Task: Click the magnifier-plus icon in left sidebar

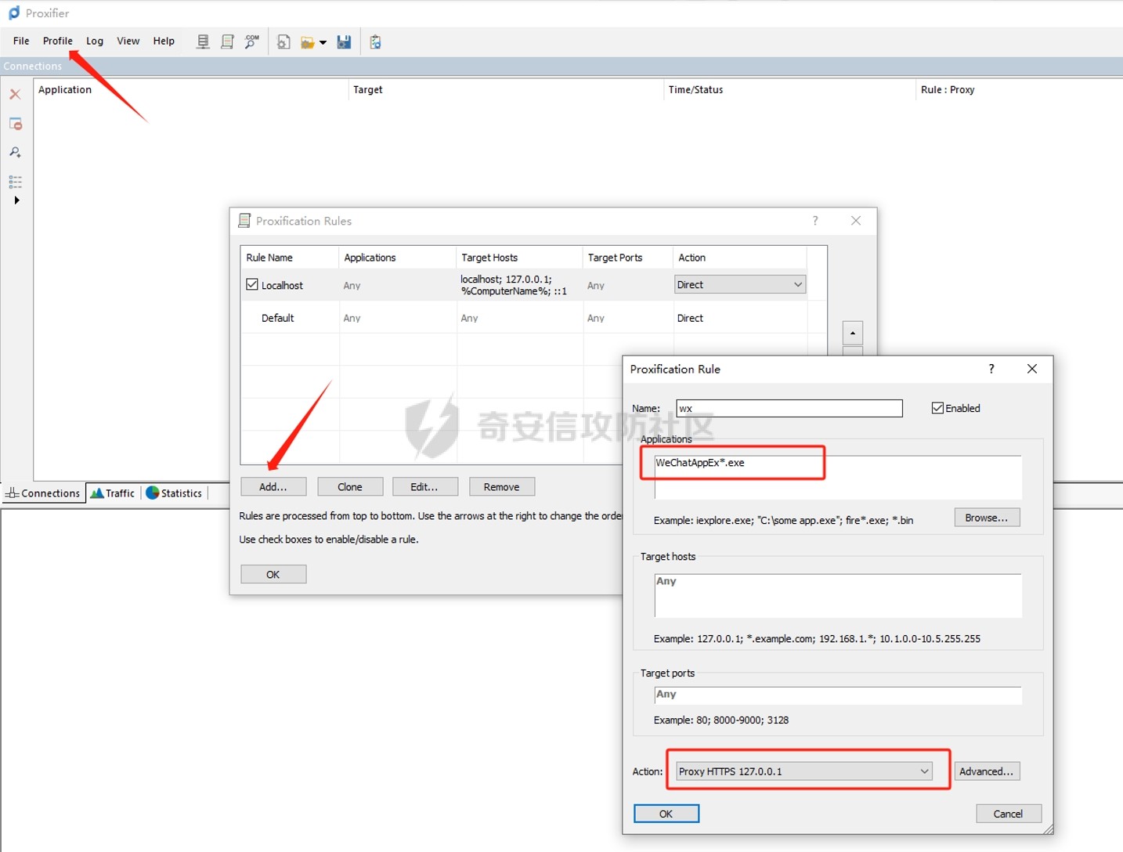Action: click(15, 153)
